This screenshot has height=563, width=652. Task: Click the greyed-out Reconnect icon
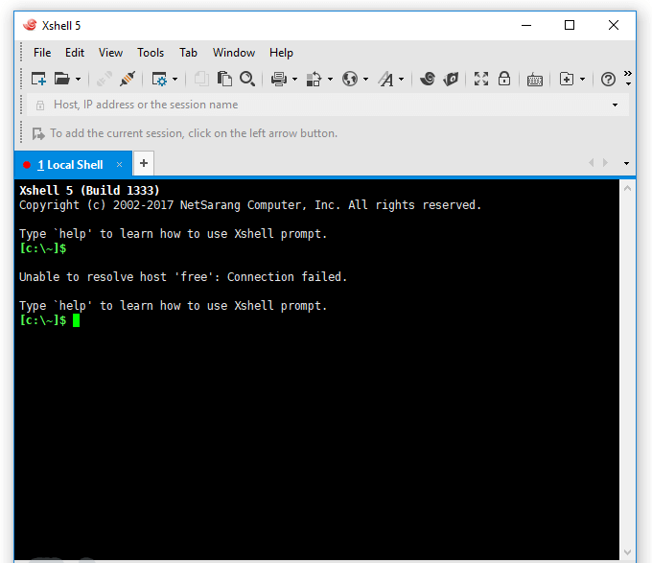104,79
